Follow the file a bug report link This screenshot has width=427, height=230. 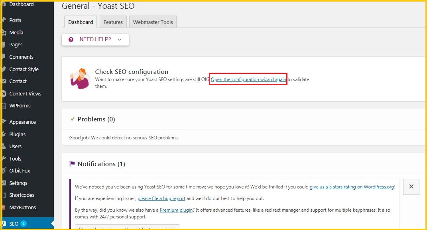(x=161, y=198)
